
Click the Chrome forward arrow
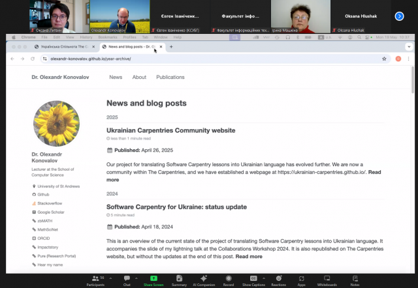tap(22, 59)
